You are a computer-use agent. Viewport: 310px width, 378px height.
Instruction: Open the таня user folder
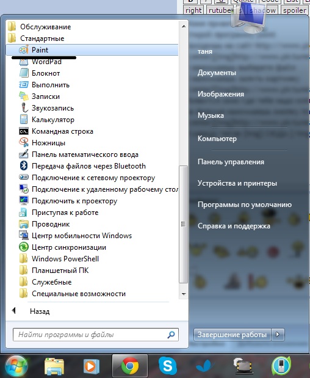point(205,51)
